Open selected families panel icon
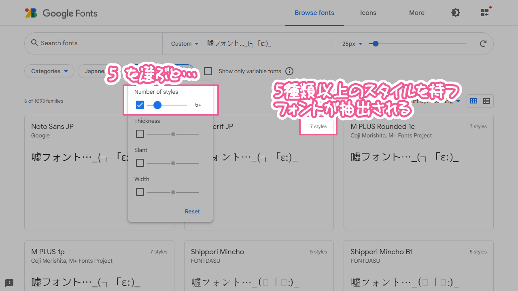The width and height of the screenshot is (518, 291). (x=485, y=13)
